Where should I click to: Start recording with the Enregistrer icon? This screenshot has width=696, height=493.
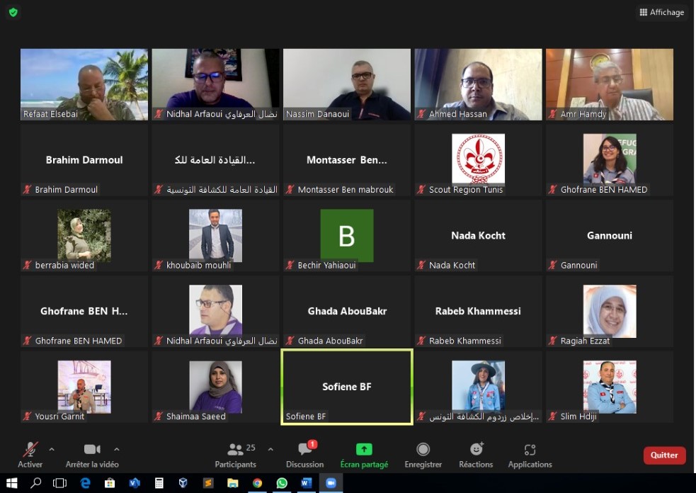click(423, 450)
